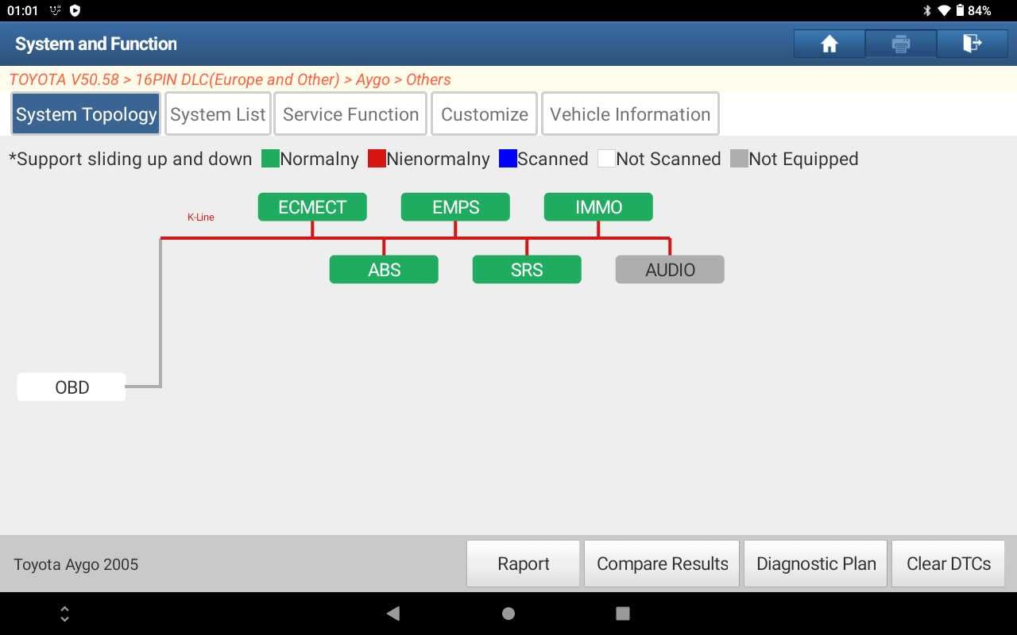Open the Service Function tab
Viewport: 1017px width, 635px height.
[x=350, y=114]
